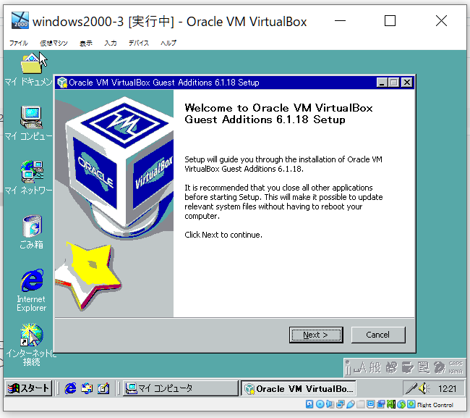Select the Oracle VM VirtualBo... taskbar button
Screen dimensions: 470x418
point(299,388)
